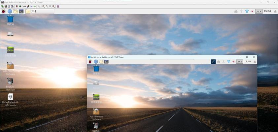This screenshot has height=132, width=278.
Task: Select the [pi] taskbar window button
Action: (39, 11)
